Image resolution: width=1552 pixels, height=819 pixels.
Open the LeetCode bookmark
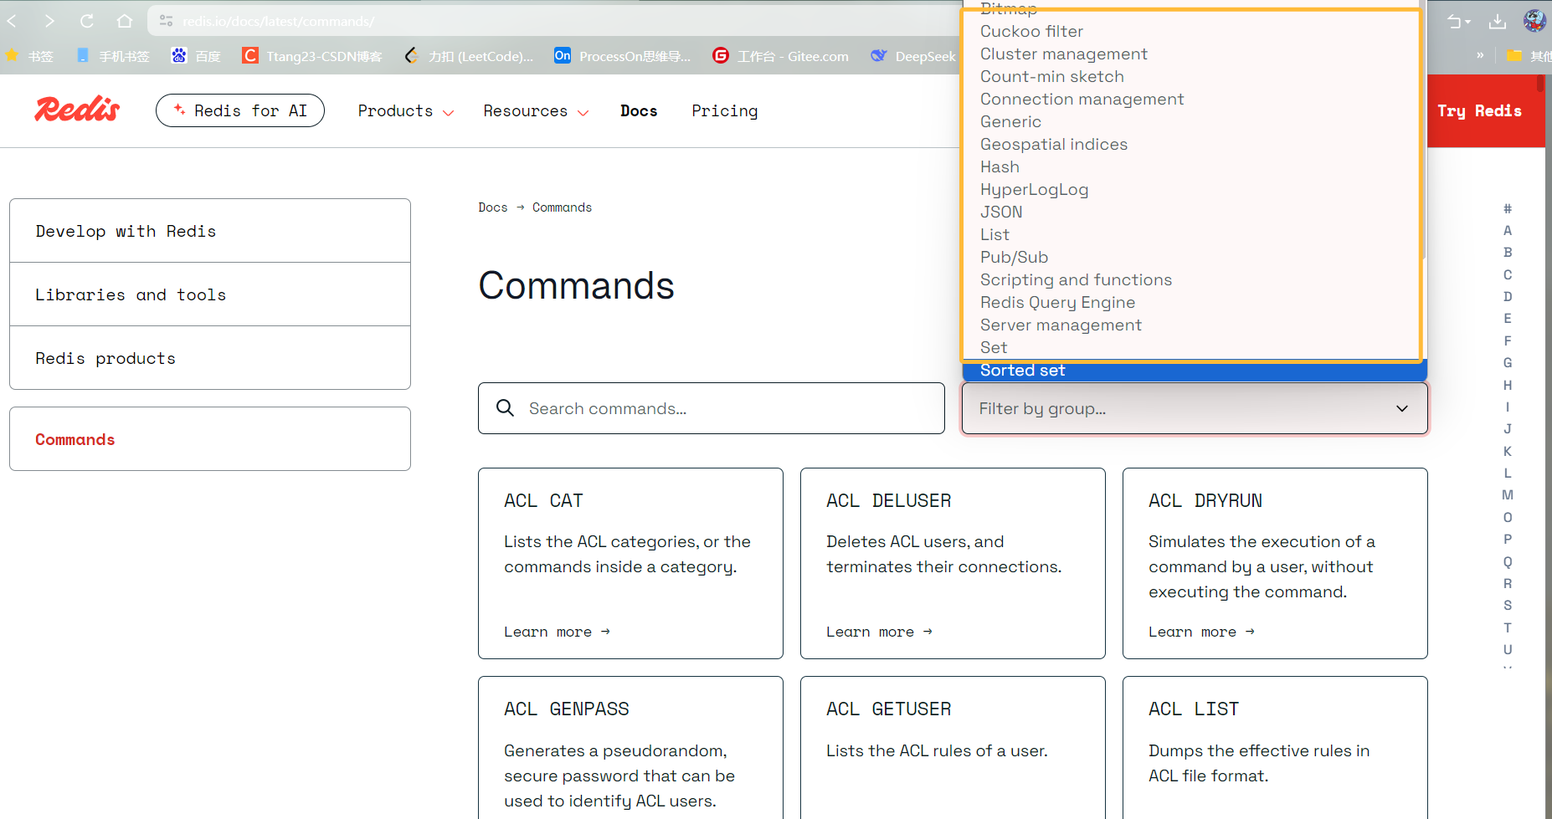point(468,56)
